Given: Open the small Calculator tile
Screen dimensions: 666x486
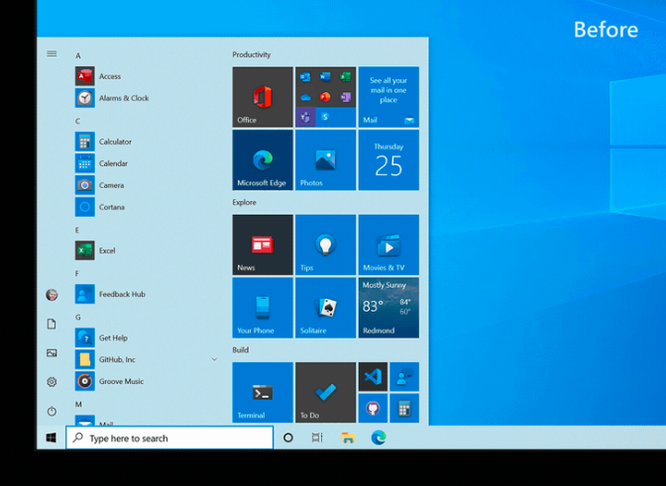Looking at the screenshot, I should pos(404,408).
